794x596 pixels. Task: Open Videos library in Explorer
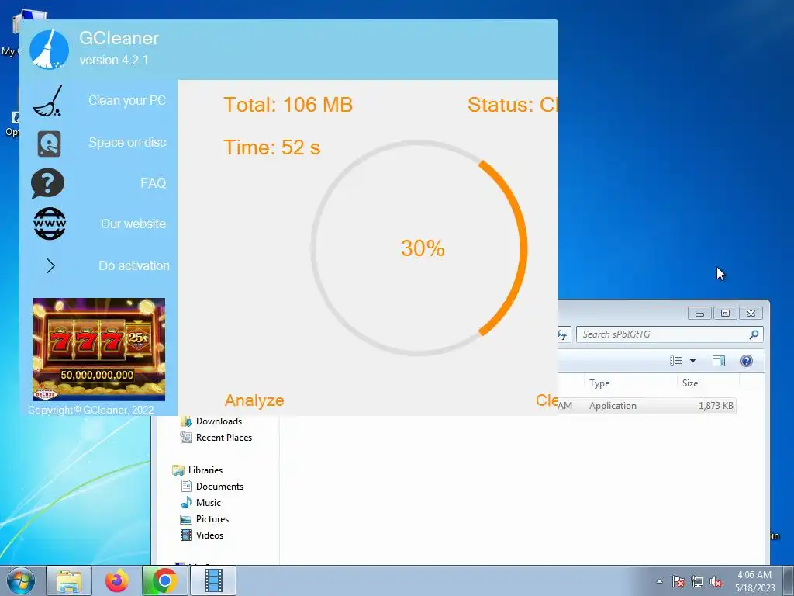coord(209,535)
